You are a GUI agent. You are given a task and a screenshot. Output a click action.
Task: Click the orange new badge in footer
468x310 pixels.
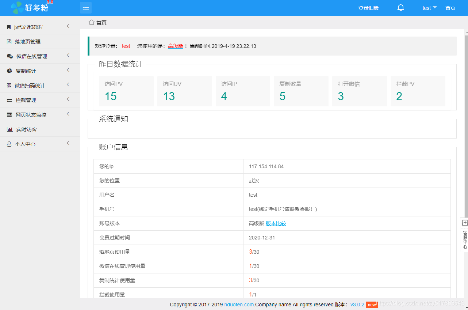pyautogui.click(x=372, y=305)
